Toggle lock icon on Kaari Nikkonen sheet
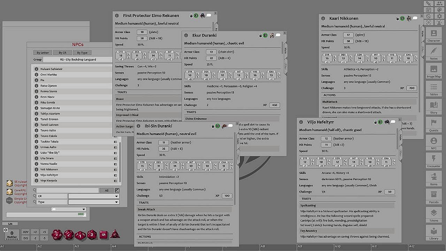446x251 pixels. point(398,18)
